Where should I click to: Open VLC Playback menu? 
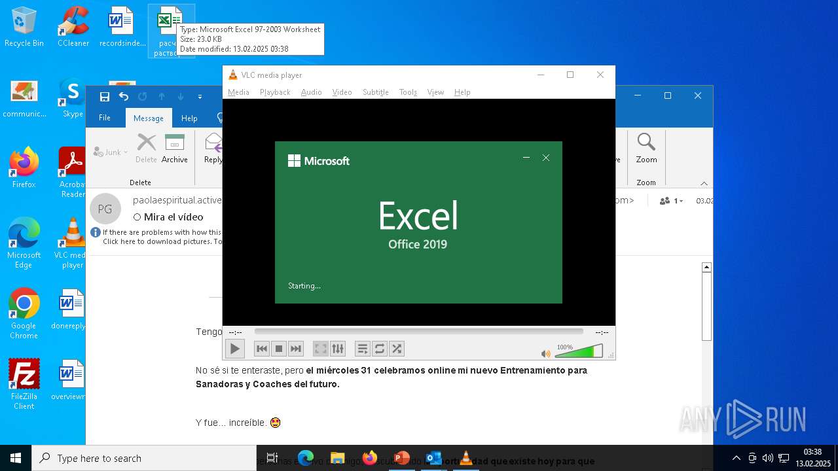click(275, 92)
